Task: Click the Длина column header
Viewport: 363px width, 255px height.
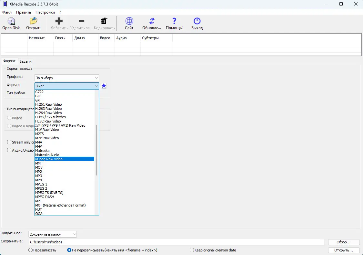Action: 86,38
